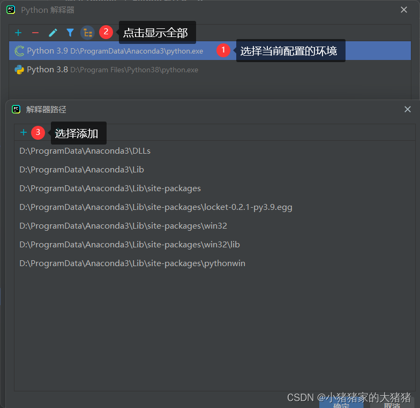Select Python 3.8 Python38 interpreter row
The width and height of the screenshot is (420, 408).
210,70
